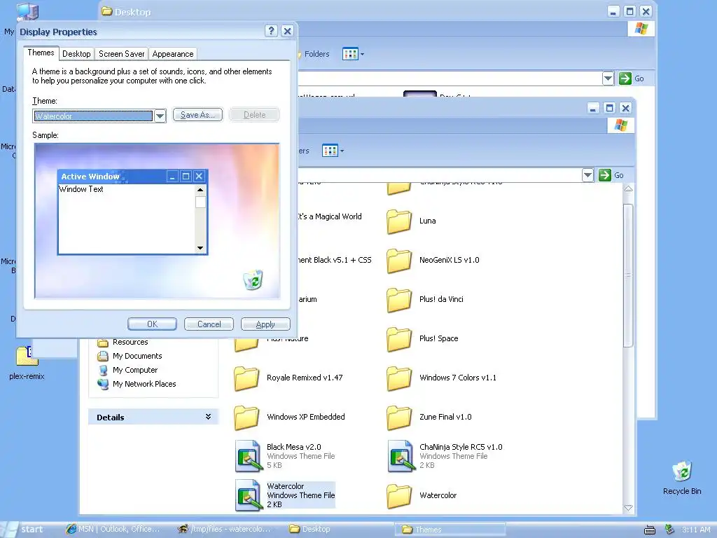The width and height of the screenshot is (717, 538).
Task: Click the Themes window vertical scrollbar thumb
Action: pyautogui.click(x=628, y=275)
